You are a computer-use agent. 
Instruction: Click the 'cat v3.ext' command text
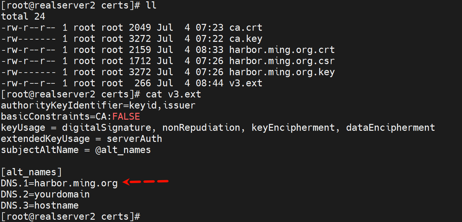coord(173,94)
